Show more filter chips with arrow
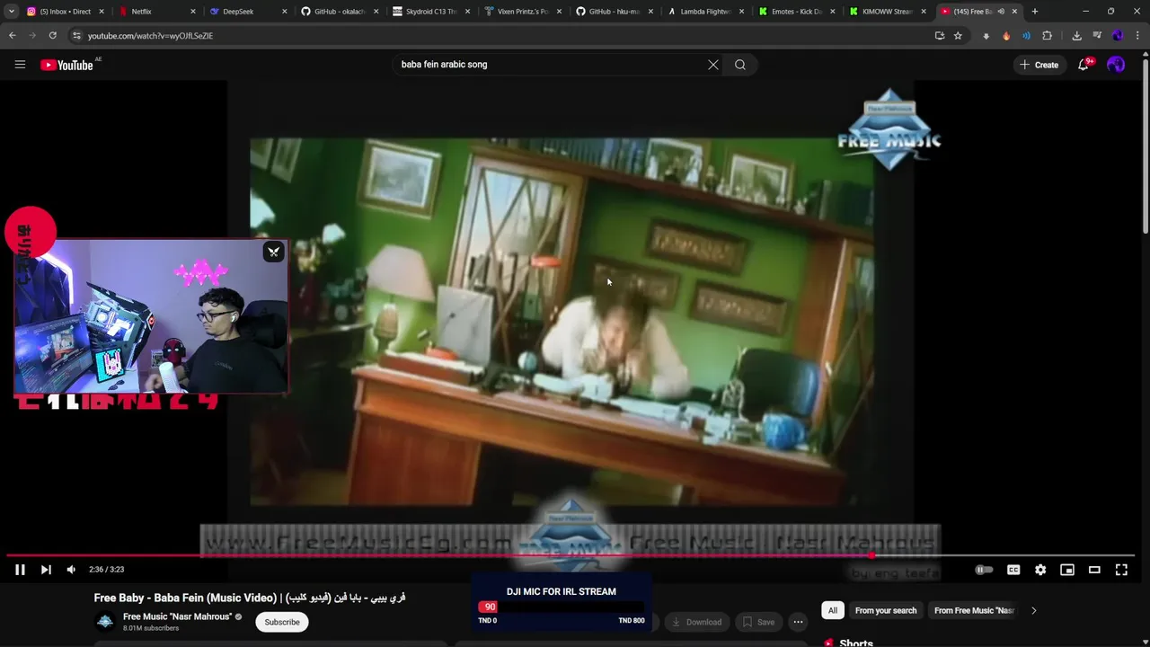The width and height of the screenshot is (1150, 647). 1033,610
